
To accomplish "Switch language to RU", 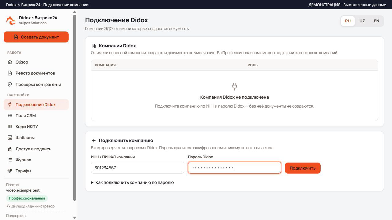I will (348, 21).
